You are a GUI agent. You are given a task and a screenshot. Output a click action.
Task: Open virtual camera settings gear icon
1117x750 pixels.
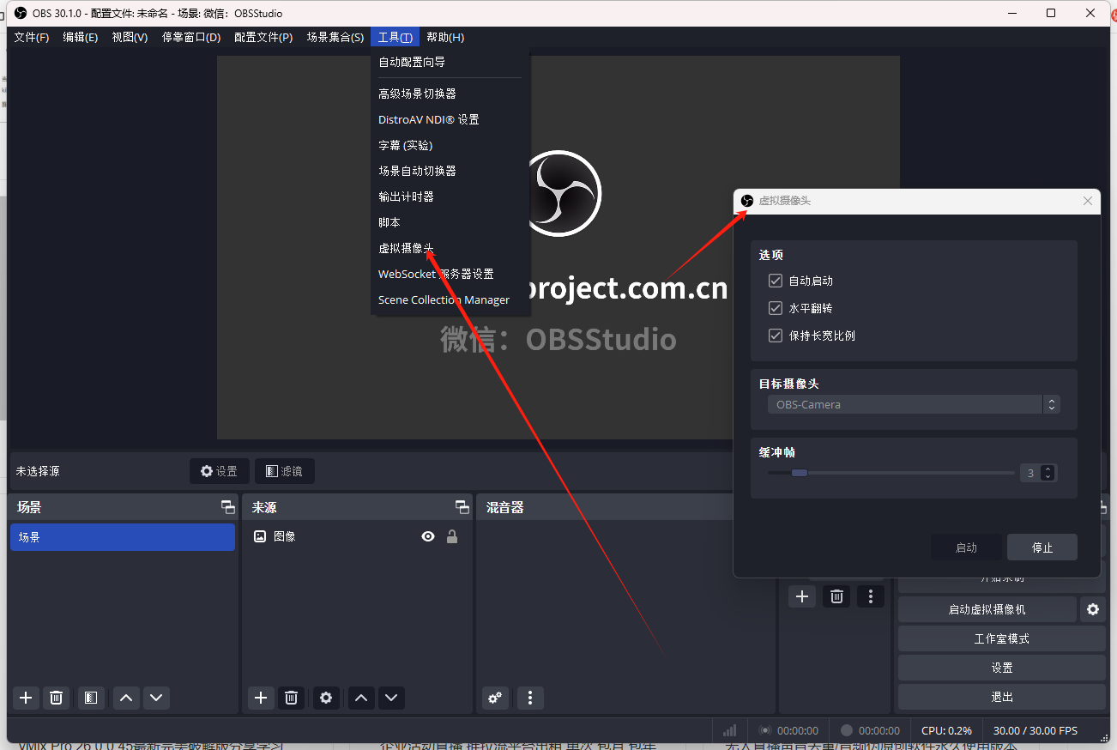(1092, 609)
